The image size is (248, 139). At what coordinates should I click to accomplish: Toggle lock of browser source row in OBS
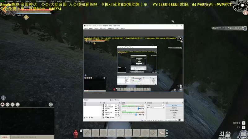click(x=118, y=111)
